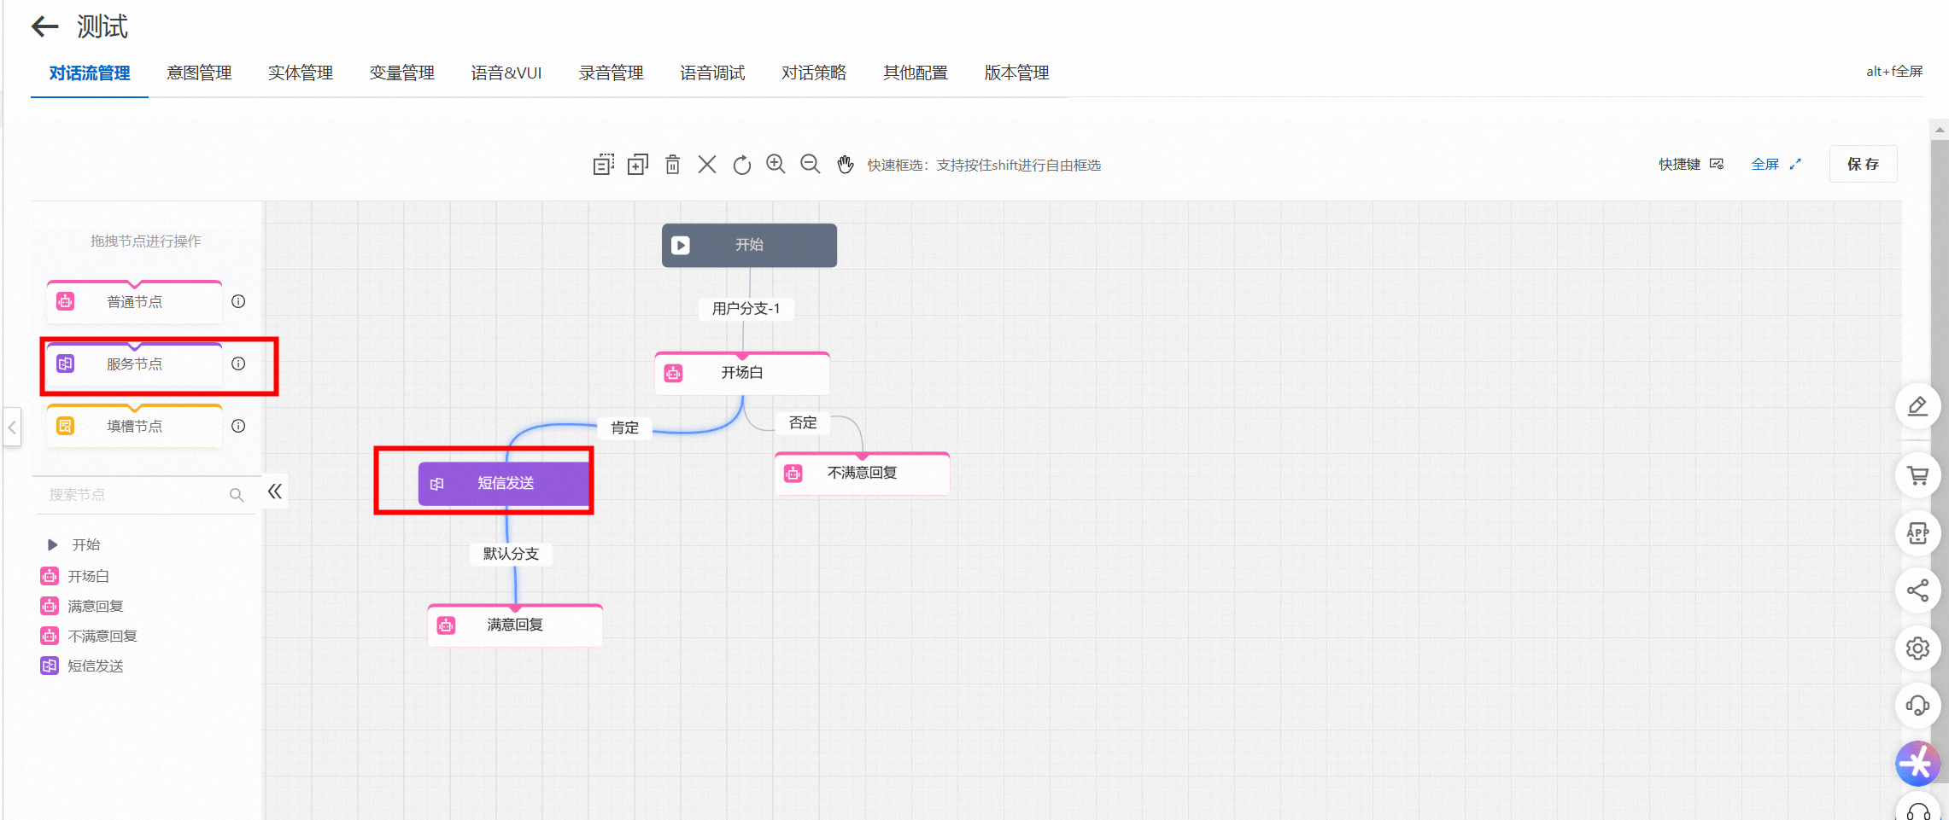Click the floating share icon
1949x820 pixels.
(1917, 590)
